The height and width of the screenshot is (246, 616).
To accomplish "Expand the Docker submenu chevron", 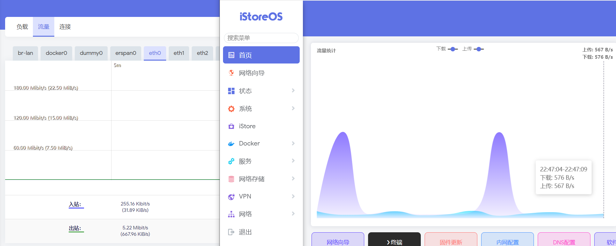I will [x=293, y=143].
